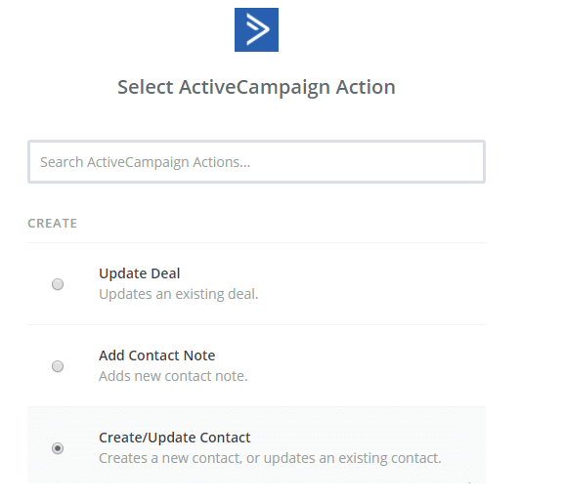Click the white arrow inside the logo
The width and height of the screenshot is (563, 502).
(x=258, y=29)
